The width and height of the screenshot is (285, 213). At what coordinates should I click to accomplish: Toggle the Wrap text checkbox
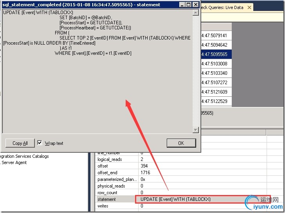[x=40, y=143]
